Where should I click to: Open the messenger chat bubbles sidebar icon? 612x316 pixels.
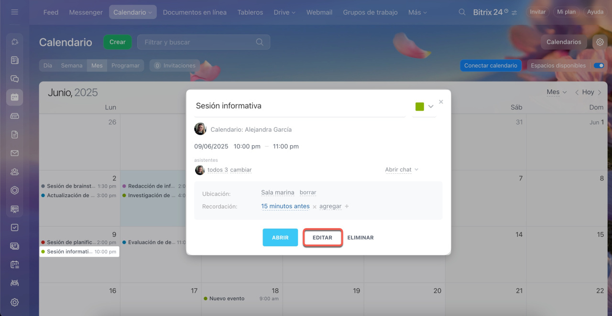(x=14, y=79)
